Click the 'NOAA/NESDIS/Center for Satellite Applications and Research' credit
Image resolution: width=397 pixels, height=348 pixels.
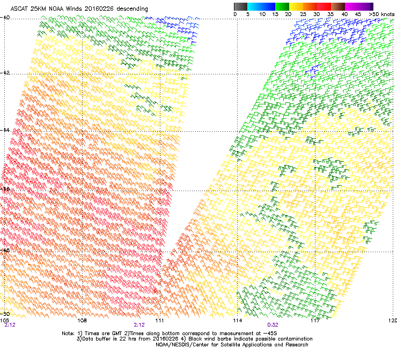232,345
